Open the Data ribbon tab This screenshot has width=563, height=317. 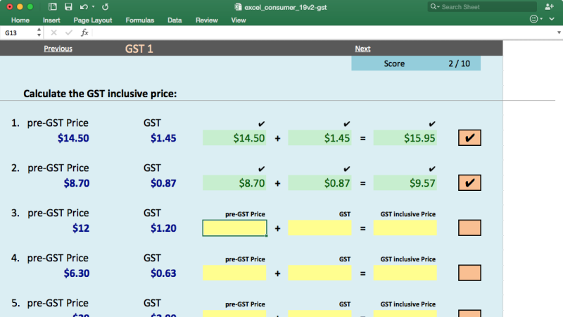click(x=175, y=20)
